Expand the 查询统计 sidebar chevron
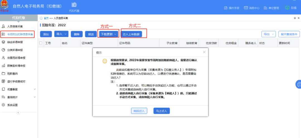This screenshot has width=301, height=138. tap(35, 97)
